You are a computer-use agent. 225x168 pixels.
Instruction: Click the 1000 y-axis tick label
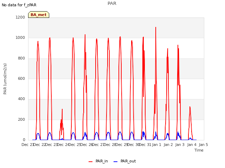(x=20, y=38)
